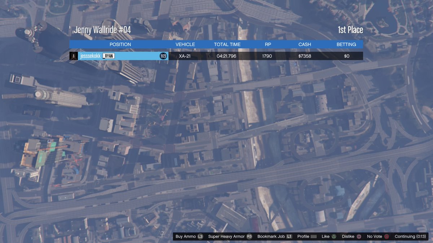Choose Super Heavy Armor
This screenshot has height=243, width=433.
click(227, 237)
